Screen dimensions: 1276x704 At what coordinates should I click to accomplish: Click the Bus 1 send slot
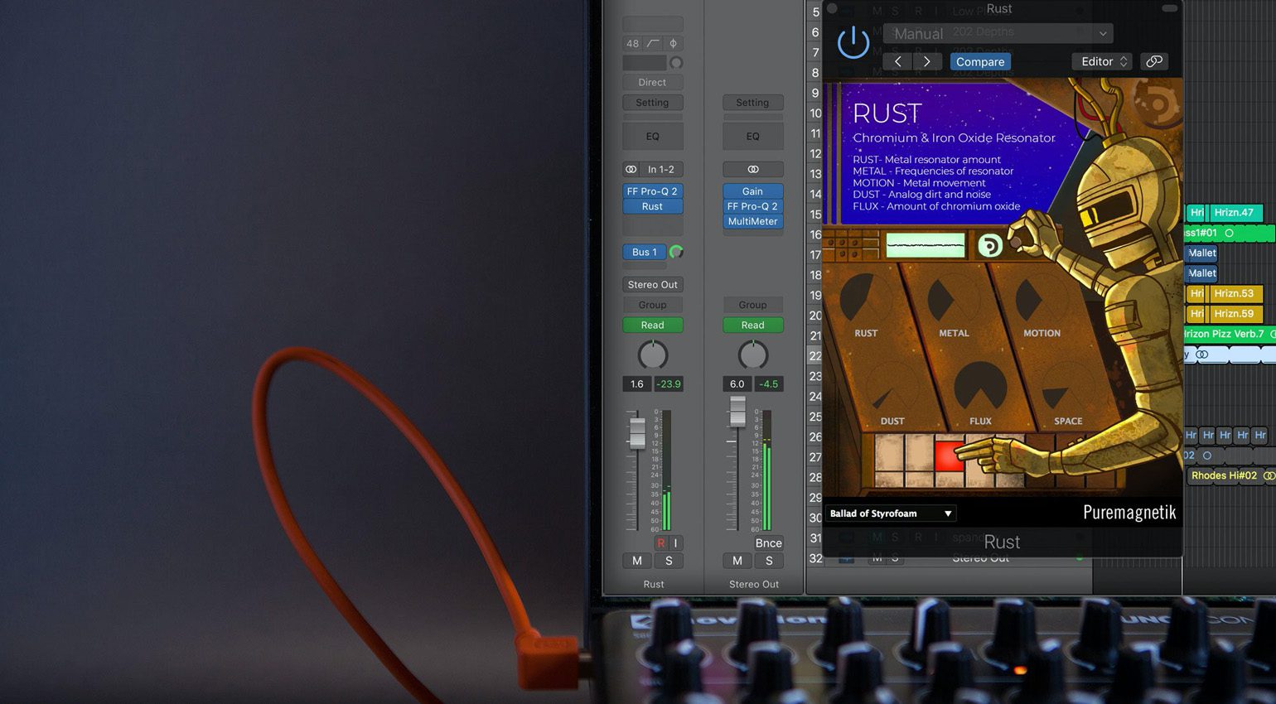[645, 252]
